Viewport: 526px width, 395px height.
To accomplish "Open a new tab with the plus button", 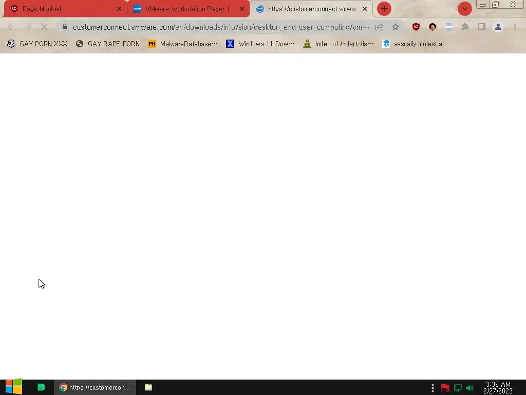I will (x=384, y=9).
